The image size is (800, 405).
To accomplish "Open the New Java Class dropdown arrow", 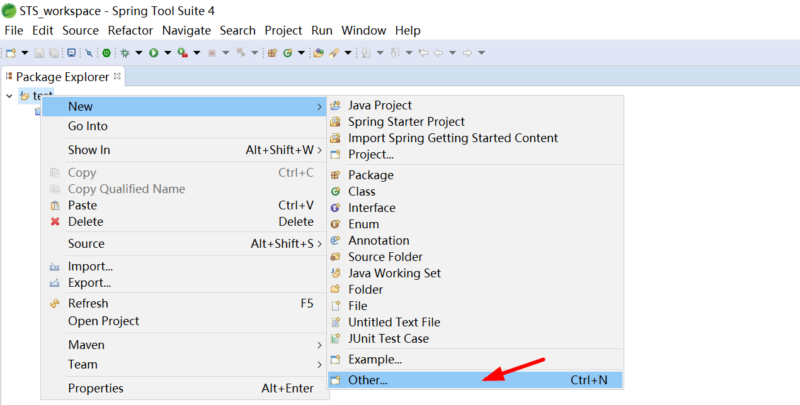I will 301,53.
